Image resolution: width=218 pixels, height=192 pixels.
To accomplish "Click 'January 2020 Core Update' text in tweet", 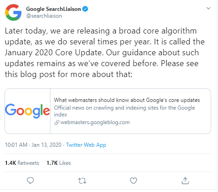I will [x=54, y=53].
